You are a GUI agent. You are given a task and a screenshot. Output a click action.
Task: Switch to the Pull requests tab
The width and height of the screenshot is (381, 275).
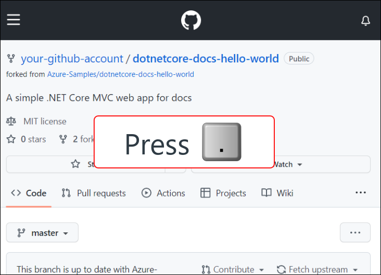[x=94, y=193]
